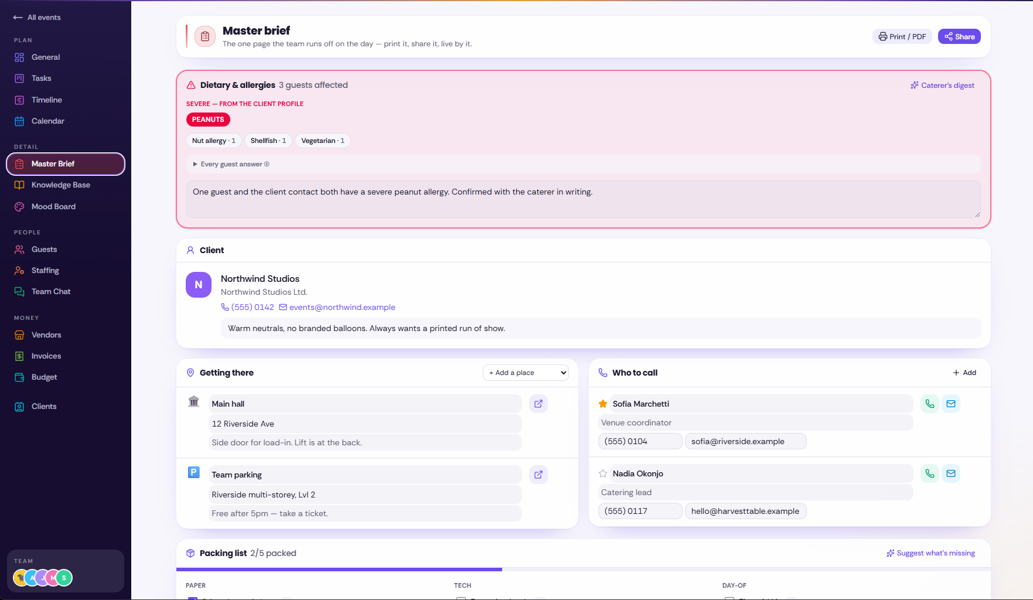The width and height of the screenshot is (1033, 600).
Task: Open General in sidebar
Action: tap(66, 57)
